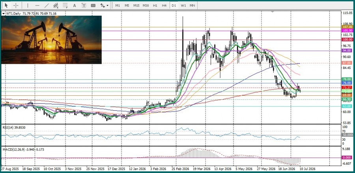
Task: Click the 10 Jul 2026 date label
Action: pyautogui.click(x=308, y=169)
